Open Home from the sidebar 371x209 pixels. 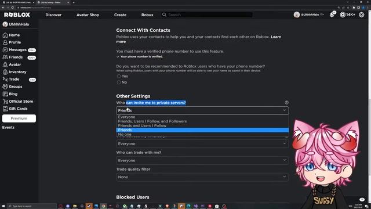[11, 35]
